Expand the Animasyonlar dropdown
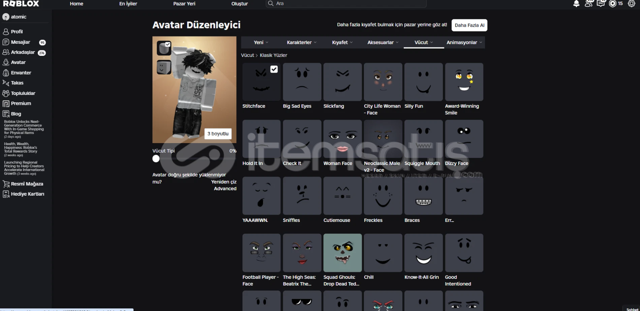Image resolution: width=640 pixels, height=311 pixels. pyautogui.click(x=464, y=42)
